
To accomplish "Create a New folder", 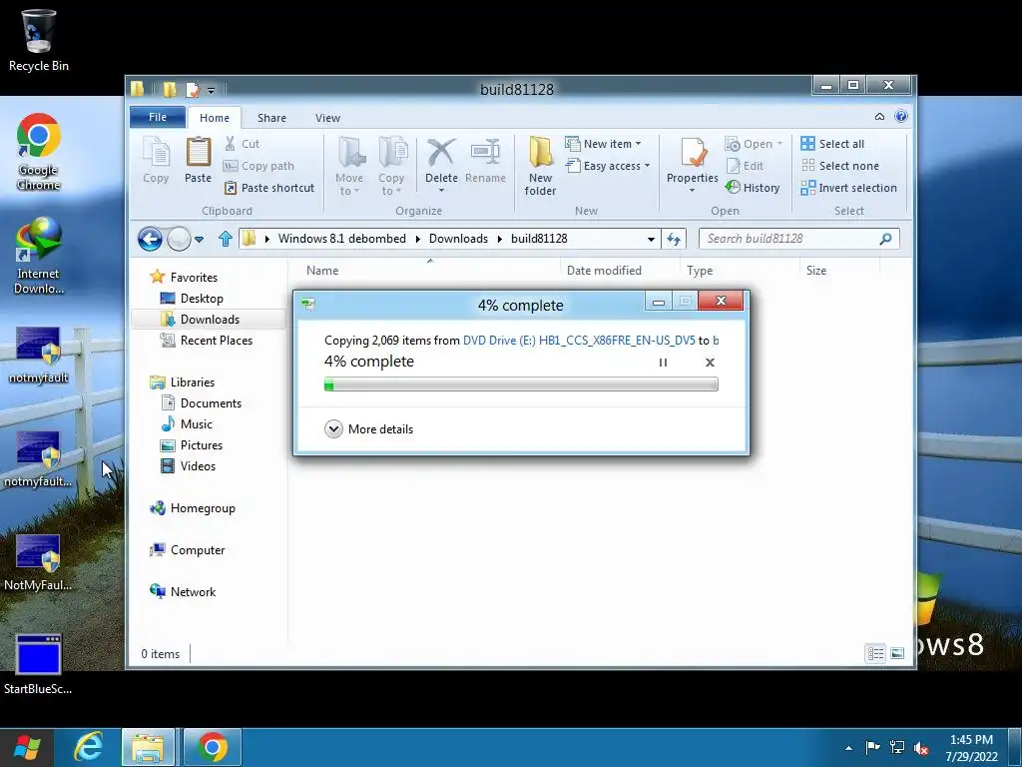I will [540, 166].
